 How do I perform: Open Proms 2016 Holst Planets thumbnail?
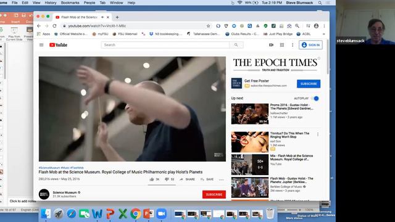pyautogui.click(x=250, y=113)
